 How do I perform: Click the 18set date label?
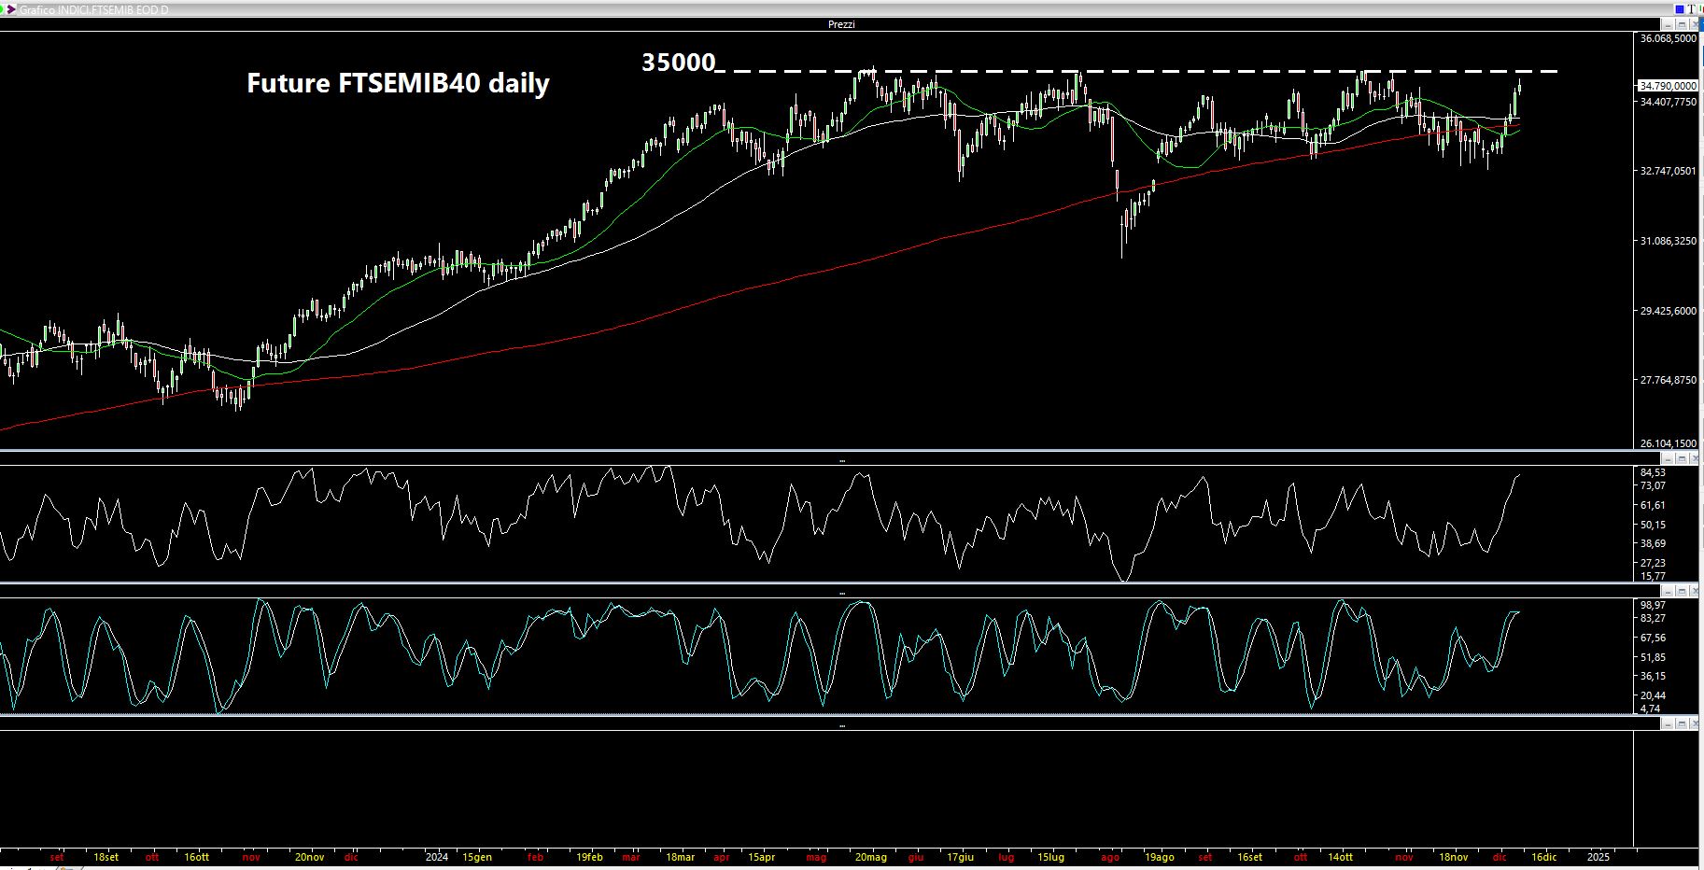(x=106, y=857)
